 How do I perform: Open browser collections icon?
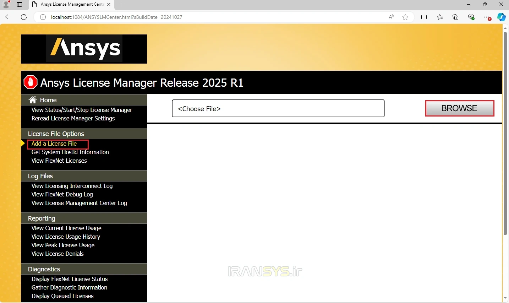point(455,17)
